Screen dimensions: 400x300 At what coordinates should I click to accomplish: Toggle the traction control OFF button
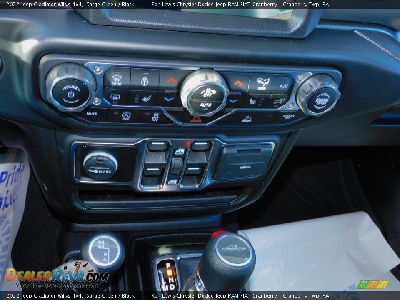coord(155,117)
